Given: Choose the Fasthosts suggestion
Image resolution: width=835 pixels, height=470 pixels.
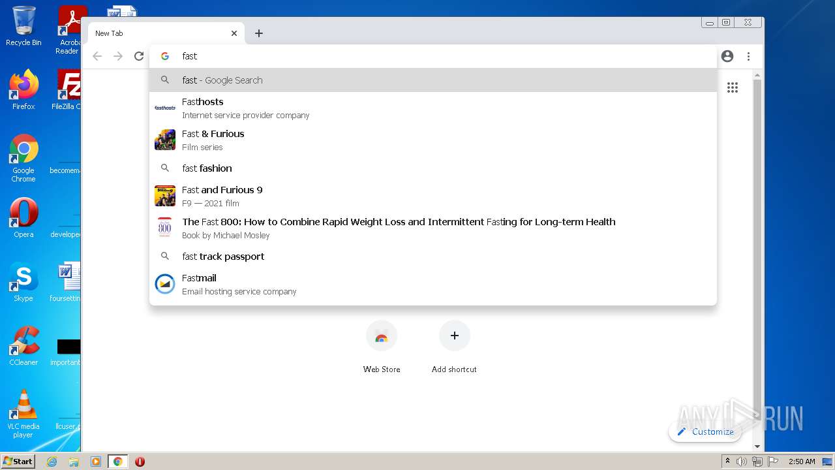Looking at the screenshot, I should point(433,108).
